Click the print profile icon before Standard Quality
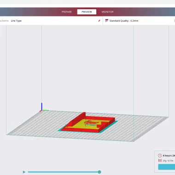The height and width of the screenshot is (175, 175). click(106, 21)
